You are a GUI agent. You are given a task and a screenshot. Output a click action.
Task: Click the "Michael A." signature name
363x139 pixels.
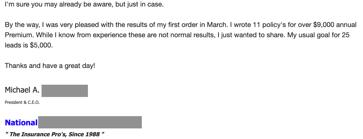[x=22, y=90]
